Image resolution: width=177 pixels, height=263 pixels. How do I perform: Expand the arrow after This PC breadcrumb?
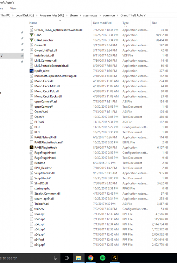click(13, 15)
